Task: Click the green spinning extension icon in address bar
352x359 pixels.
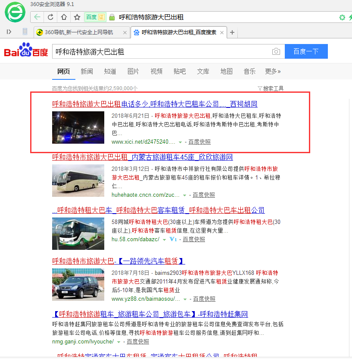Action: pyautogui.click(x=342, y=17)
